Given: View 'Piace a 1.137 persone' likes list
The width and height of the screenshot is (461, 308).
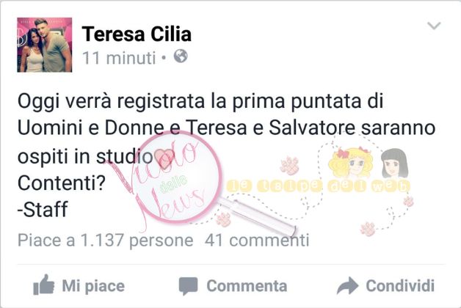Looking at the screenshot, I should click(x=105, y=241).
